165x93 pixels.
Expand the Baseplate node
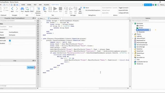click(135, 32)
